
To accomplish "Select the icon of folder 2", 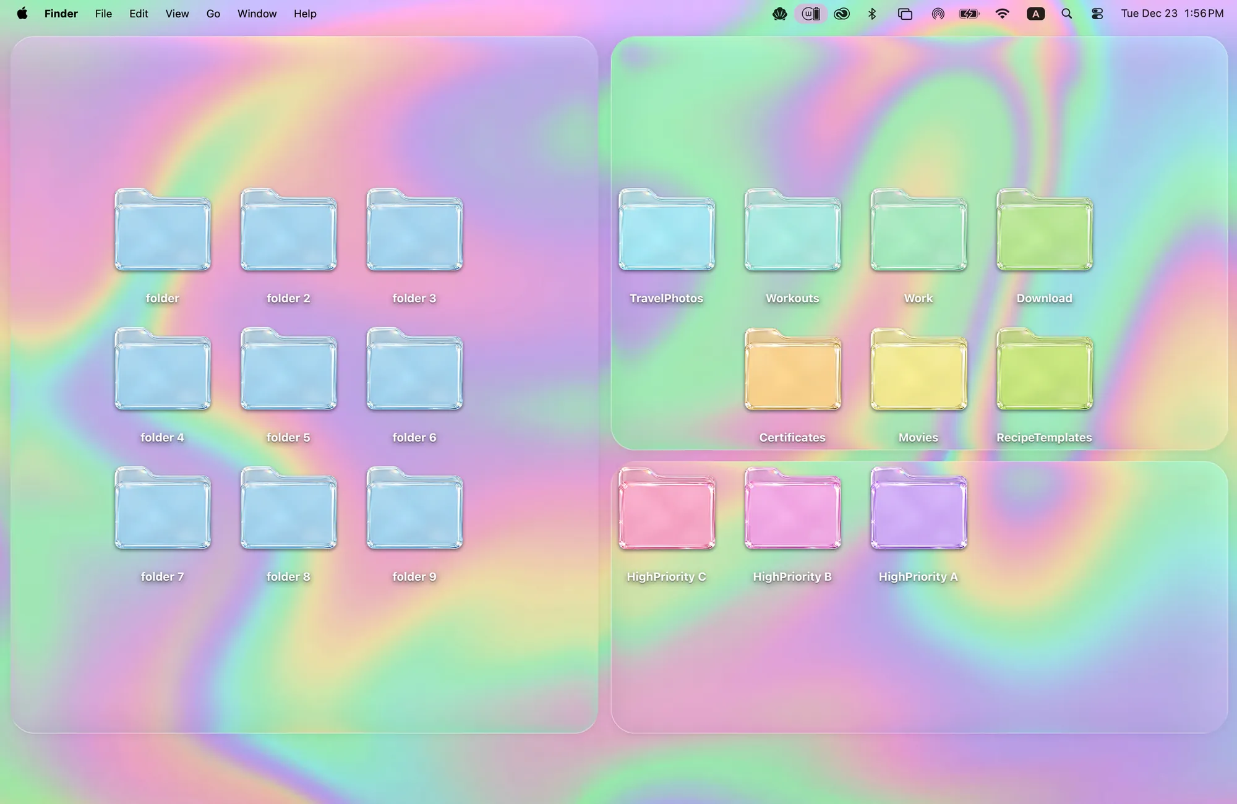I will pos(288,229).
